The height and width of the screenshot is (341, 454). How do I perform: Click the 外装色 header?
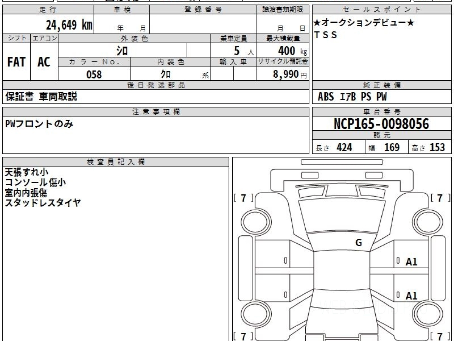[134, 38]
